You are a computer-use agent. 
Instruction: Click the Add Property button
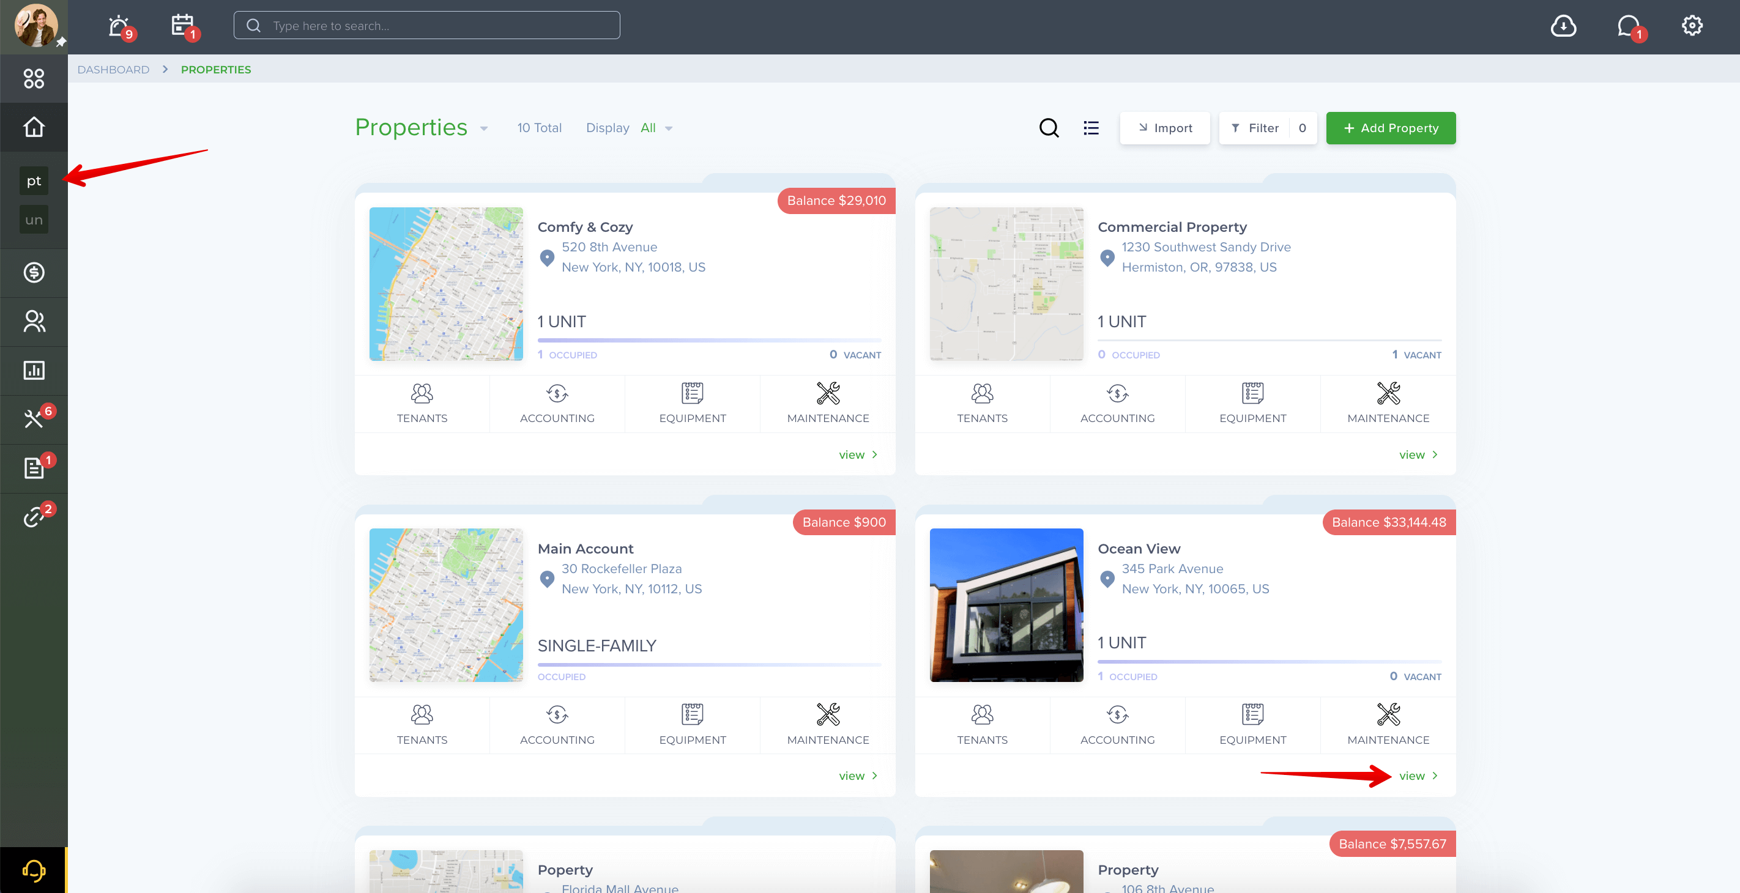tap(1391, 128)
